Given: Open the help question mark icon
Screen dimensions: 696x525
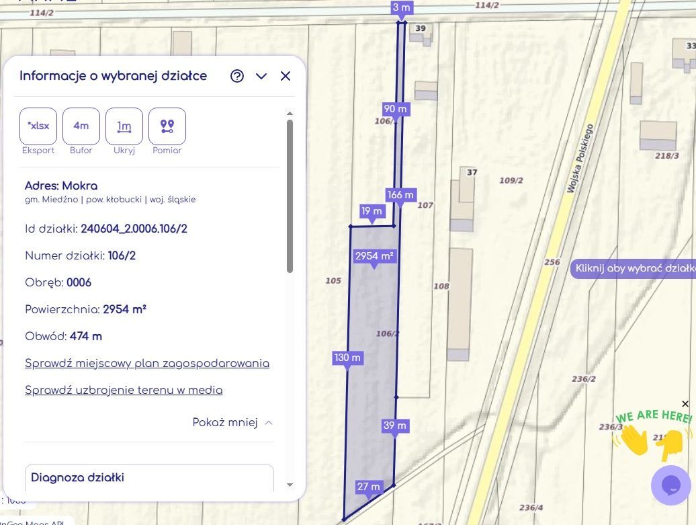Looking at the screenshot, I should tap(236, 76).
